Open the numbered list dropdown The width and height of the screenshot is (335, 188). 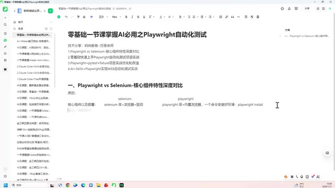coord(195,17)
